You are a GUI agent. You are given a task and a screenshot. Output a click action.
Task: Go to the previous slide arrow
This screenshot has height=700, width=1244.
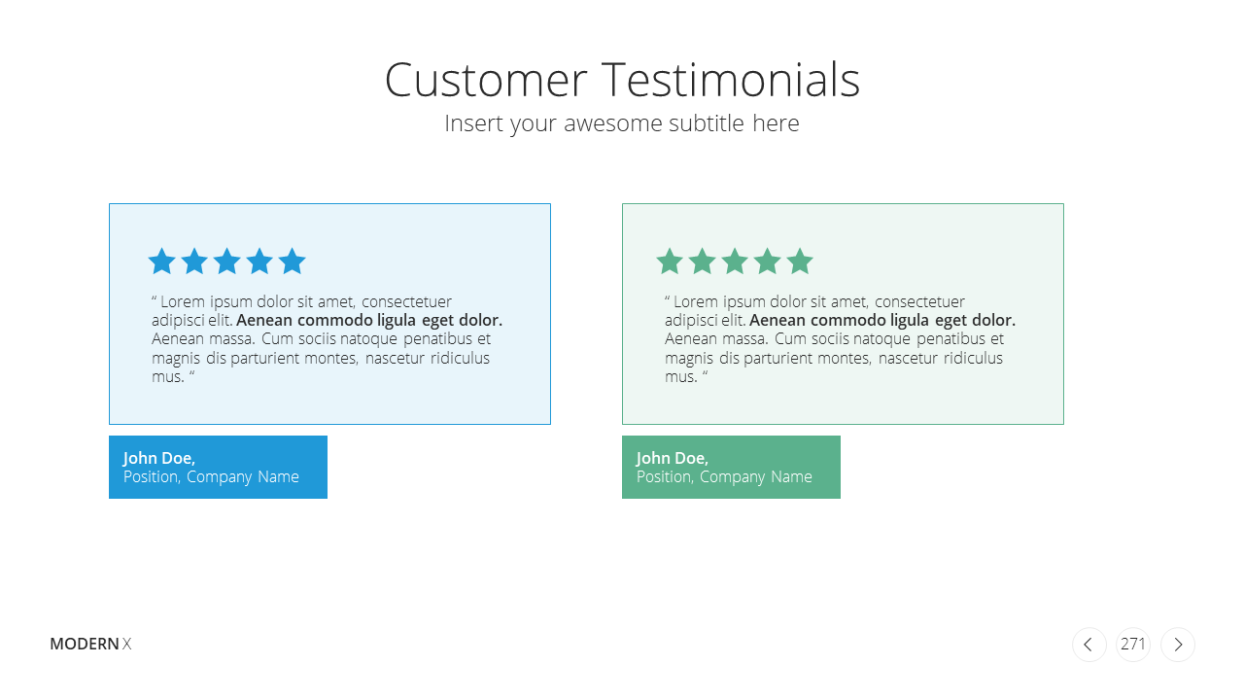point(1089,645)
